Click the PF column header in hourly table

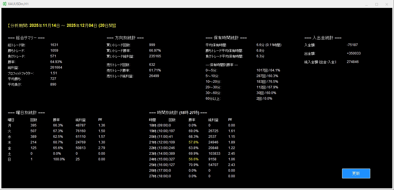click(x=230, y=120)
